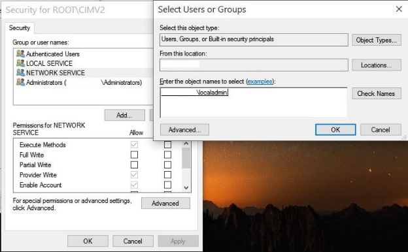Screen dimensions: 408x252
Task: Open the Locations button
Action: pos(376,65)
